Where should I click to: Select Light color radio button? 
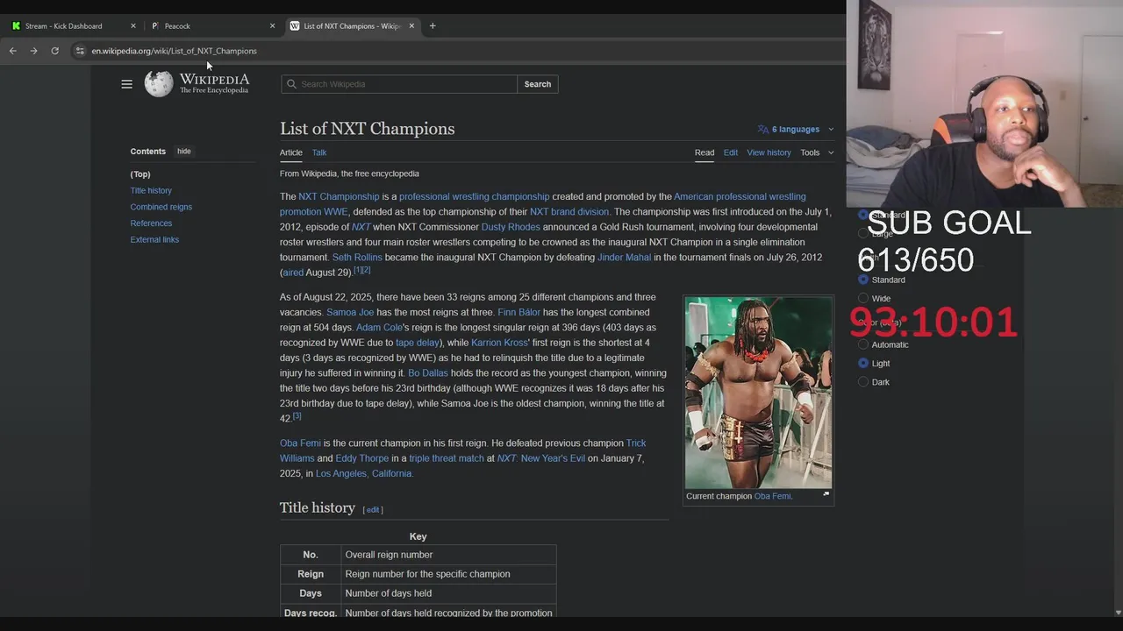coord(863,363)
